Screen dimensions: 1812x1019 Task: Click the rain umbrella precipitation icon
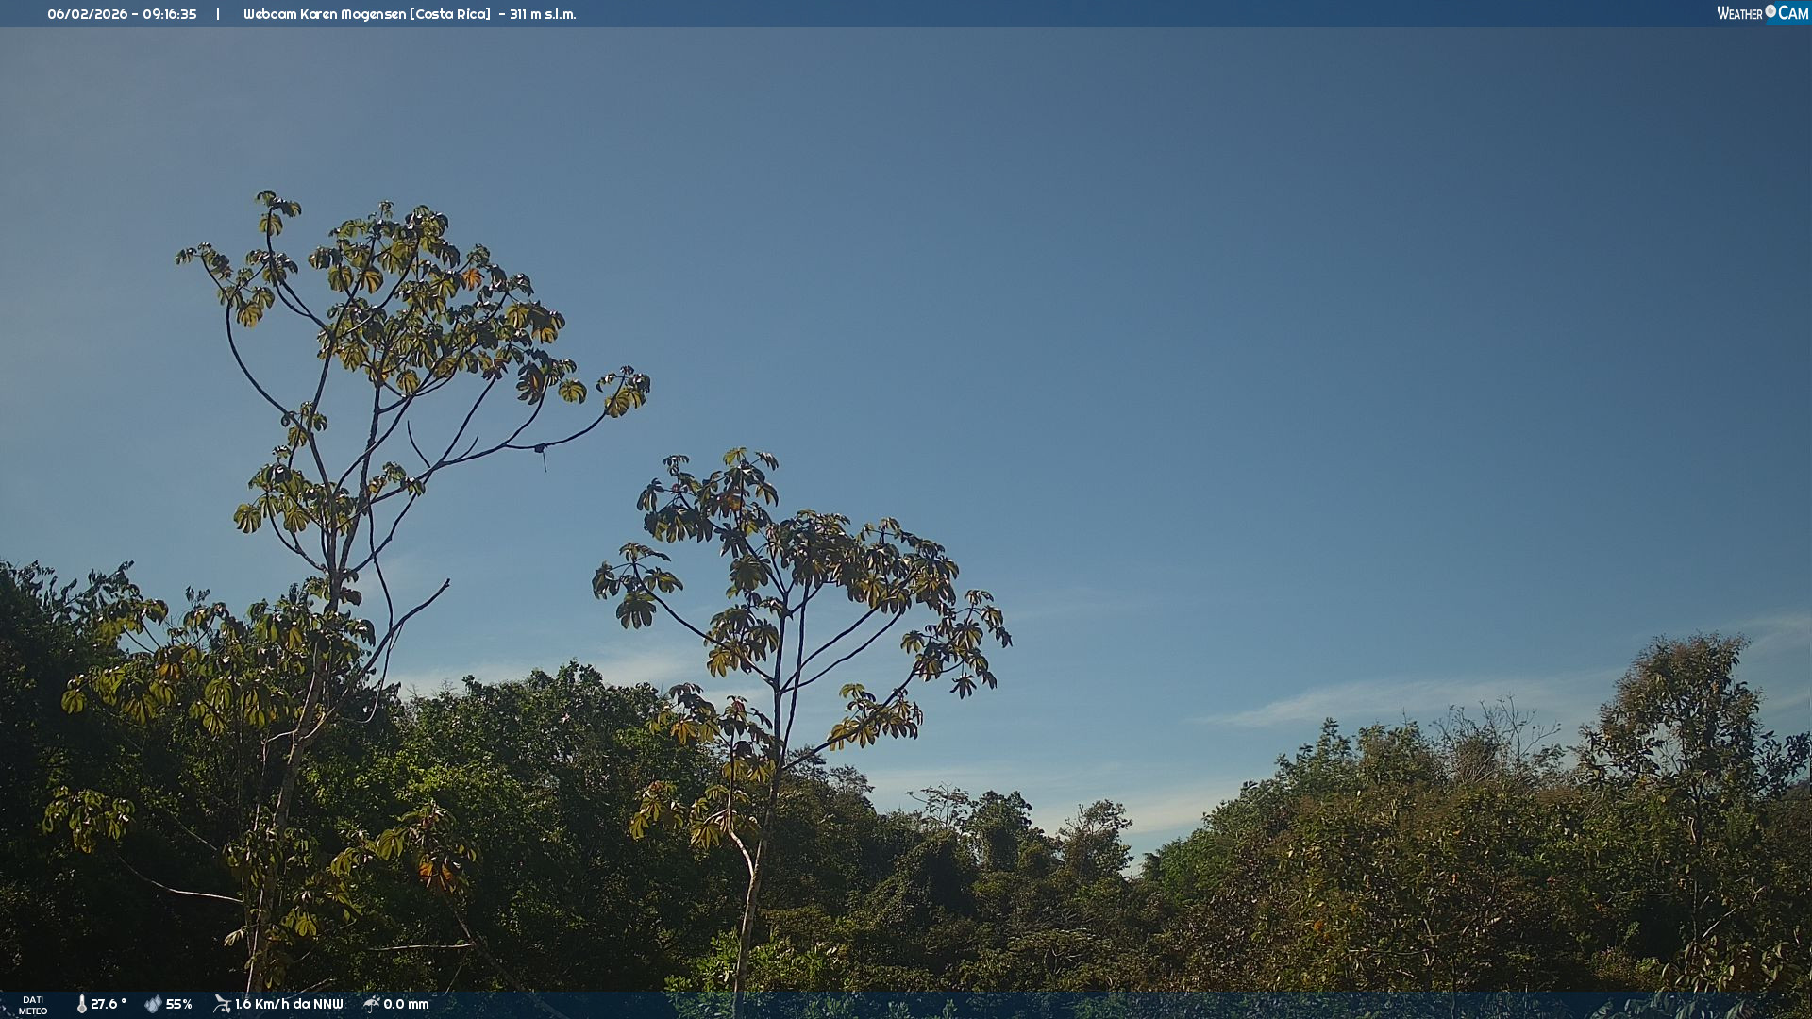pyautogui.click(x=371, y=1004)
